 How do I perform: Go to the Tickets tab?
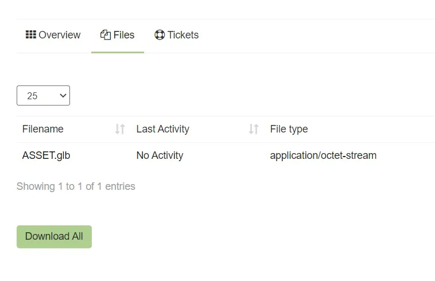176,35
